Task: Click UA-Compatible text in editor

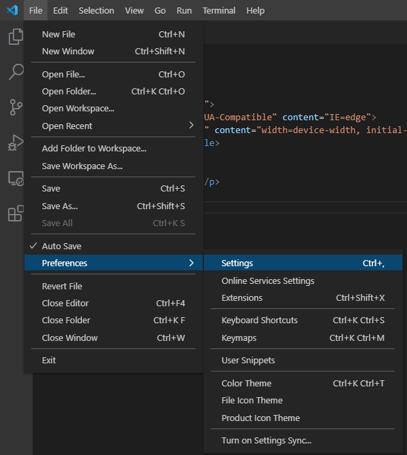Action: click(x=238, y=117)
